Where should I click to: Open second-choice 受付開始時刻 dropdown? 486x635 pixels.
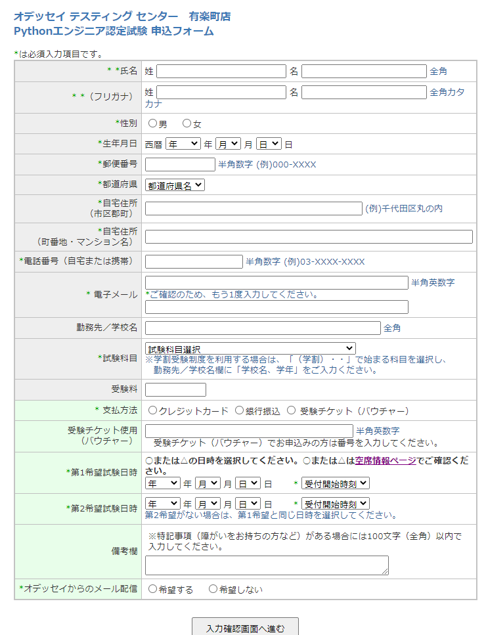coord(336,504)
